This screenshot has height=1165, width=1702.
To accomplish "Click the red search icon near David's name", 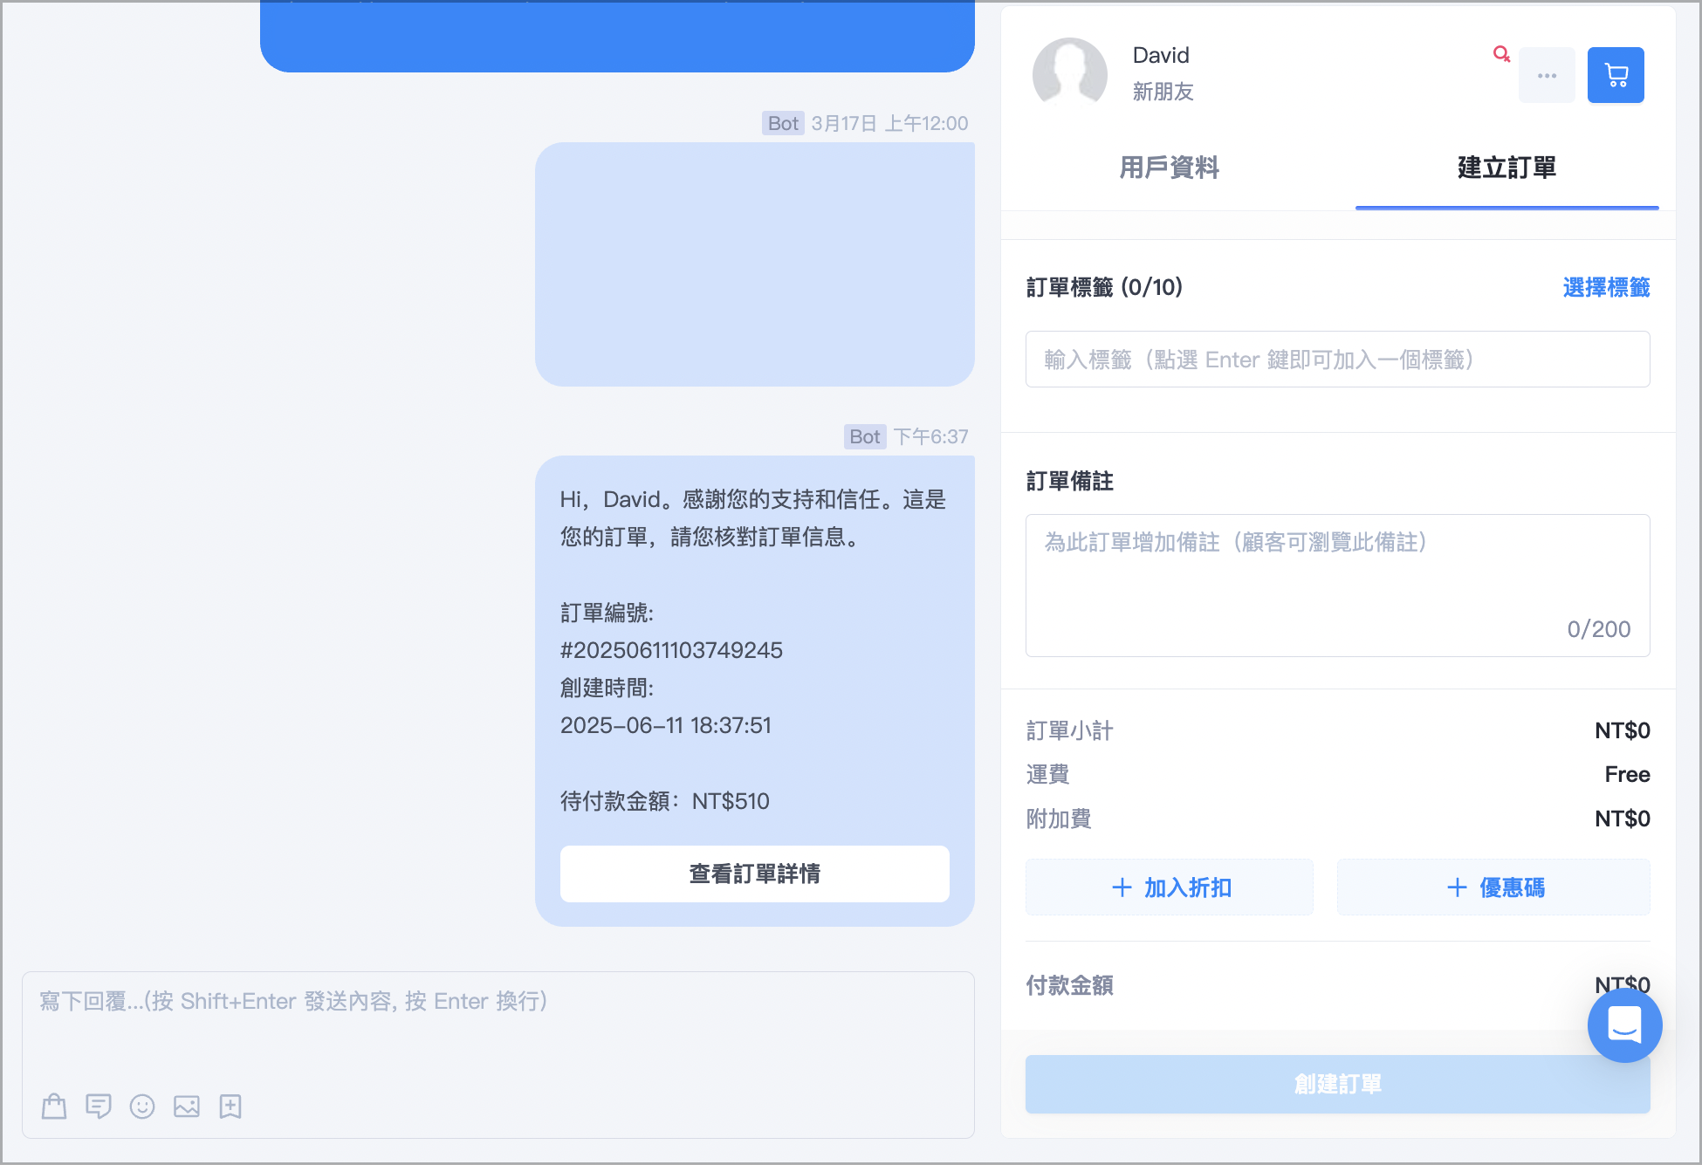I will coord(1501,54).
